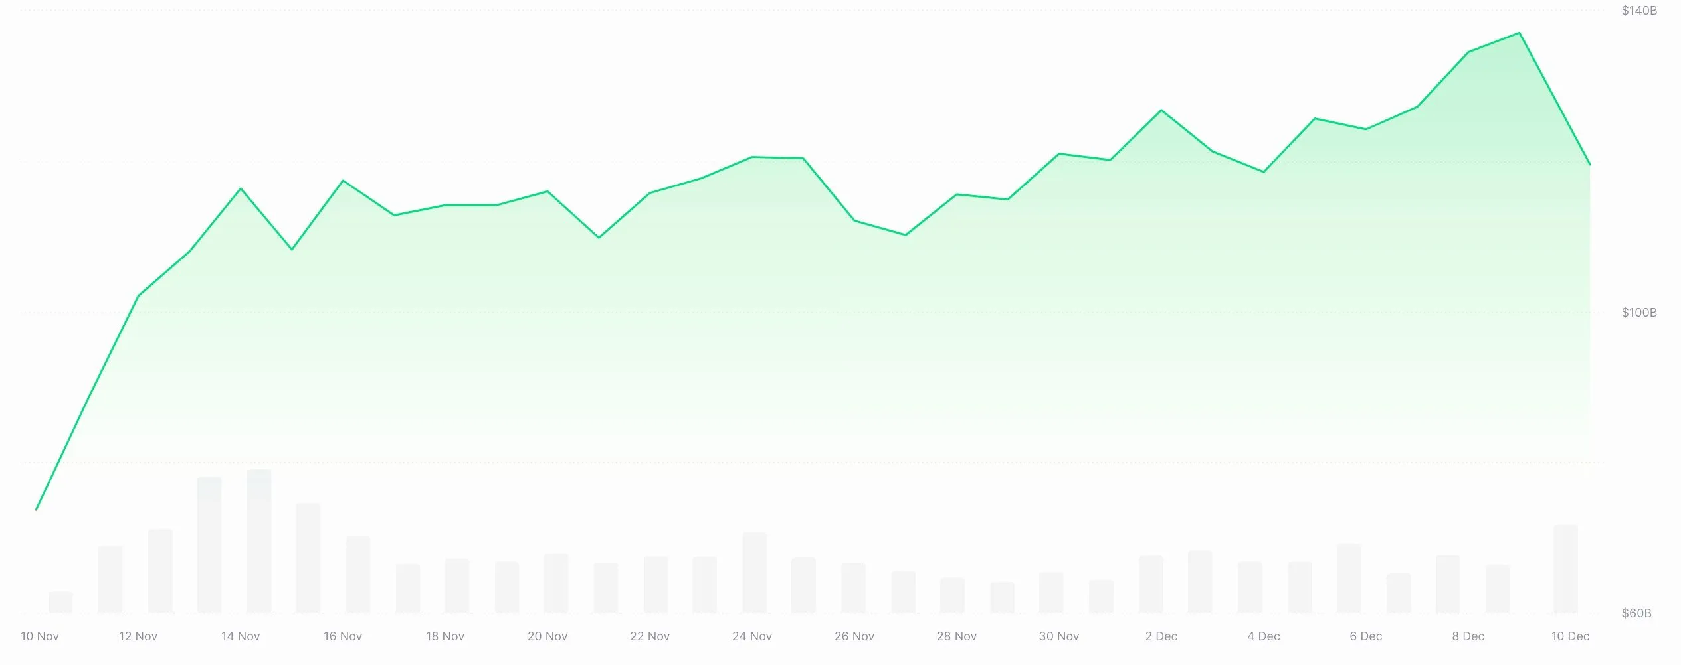Select the line peak above 16 Nov

[343, 181]
